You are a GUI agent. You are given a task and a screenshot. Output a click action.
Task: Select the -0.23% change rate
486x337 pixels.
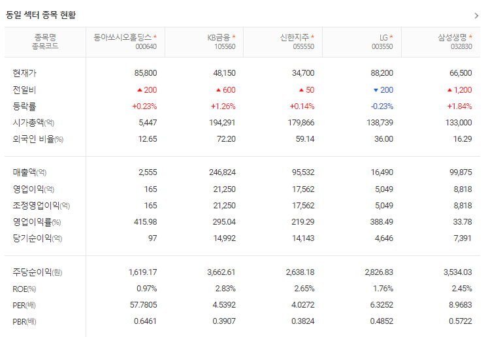pos(382,106)
